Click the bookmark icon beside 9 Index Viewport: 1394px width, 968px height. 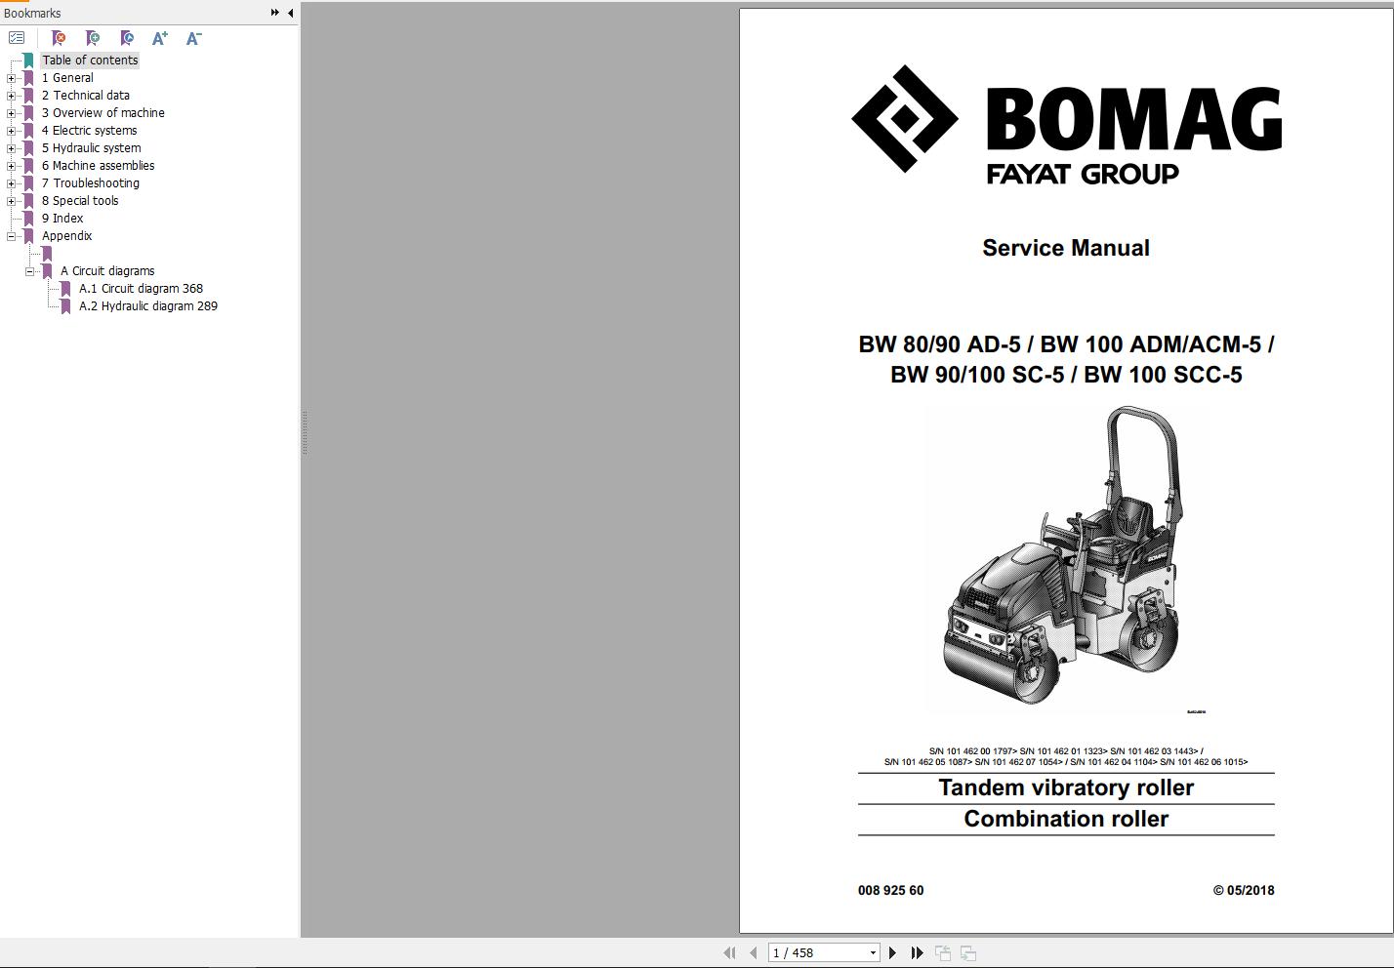(28, 219)
